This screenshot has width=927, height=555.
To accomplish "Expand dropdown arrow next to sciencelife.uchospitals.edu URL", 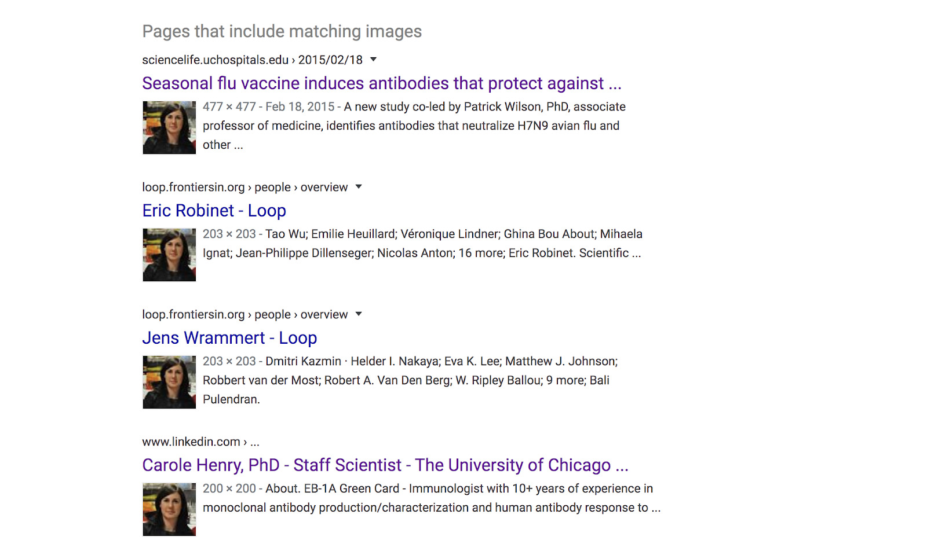I will (374, 60).
